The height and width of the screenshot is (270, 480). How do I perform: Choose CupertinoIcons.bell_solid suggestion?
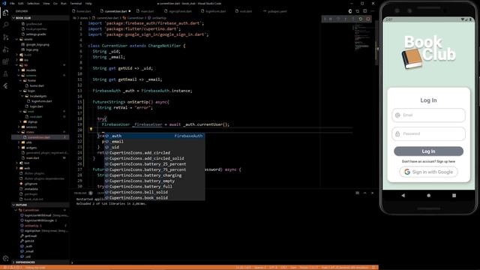154,192
